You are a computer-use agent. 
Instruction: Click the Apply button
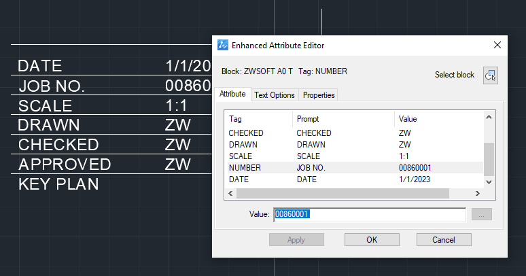pyautogui.click(x=296, y=240)
